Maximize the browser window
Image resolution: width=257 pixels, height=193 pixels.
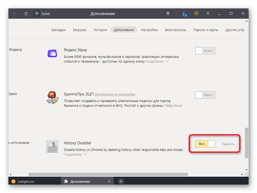231,13
